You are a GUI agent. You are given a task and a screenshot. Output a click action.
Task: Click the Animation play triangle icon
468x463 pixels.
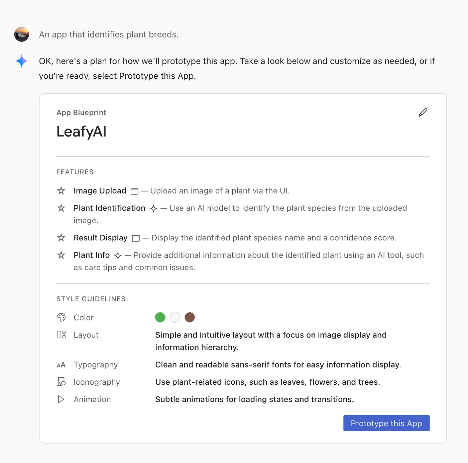[x=61, y=399]
